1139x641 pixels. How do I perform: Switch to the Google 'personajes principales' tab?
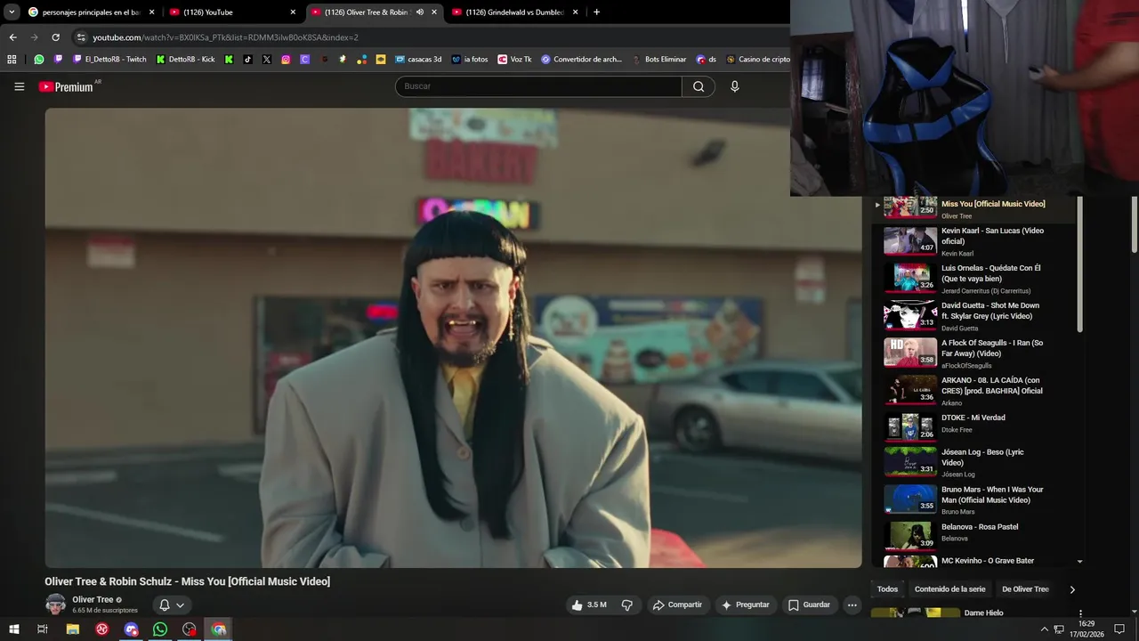coord(92,12)
